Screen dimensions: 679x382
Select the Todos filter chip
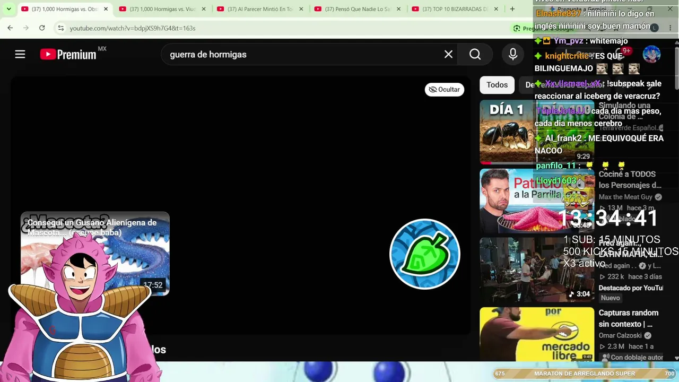[x=497, y=85]
